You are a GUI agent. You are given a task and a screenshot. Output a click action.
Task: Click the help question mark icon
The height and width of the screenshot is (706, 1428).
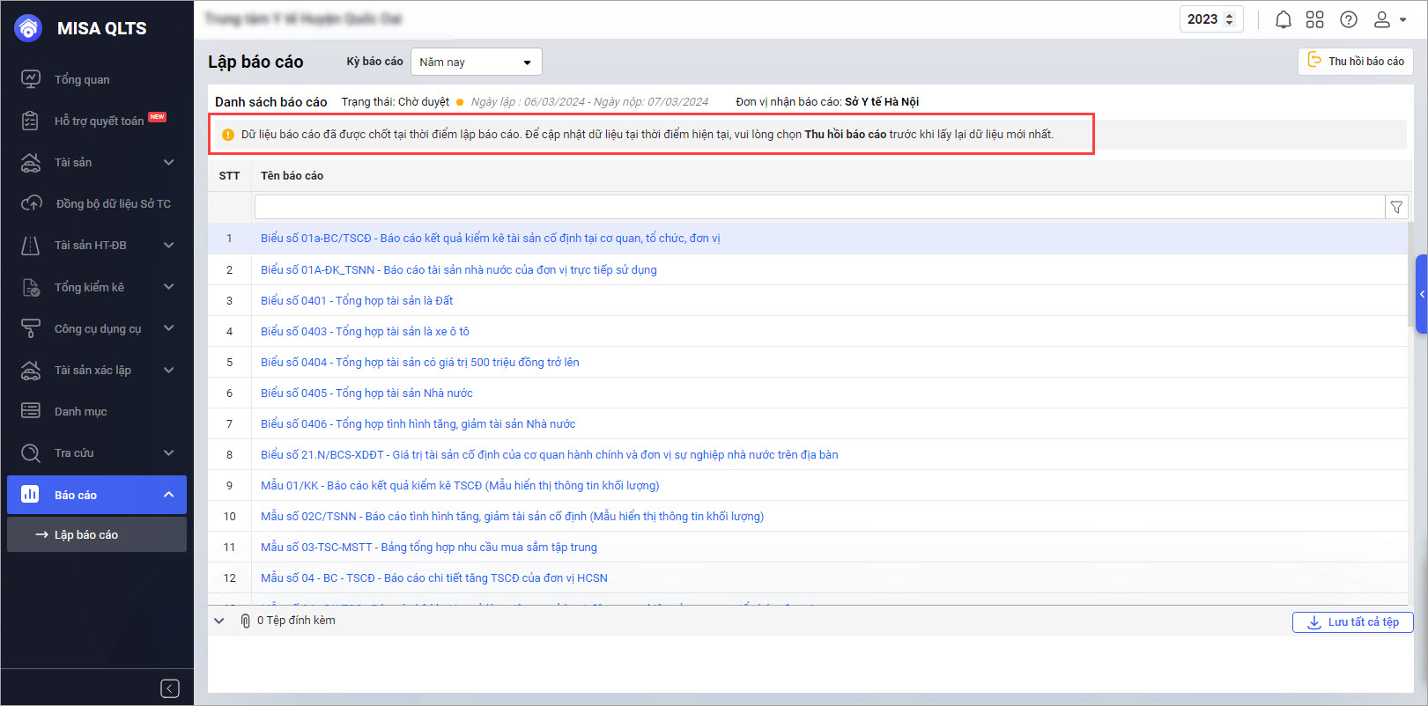1348,19
